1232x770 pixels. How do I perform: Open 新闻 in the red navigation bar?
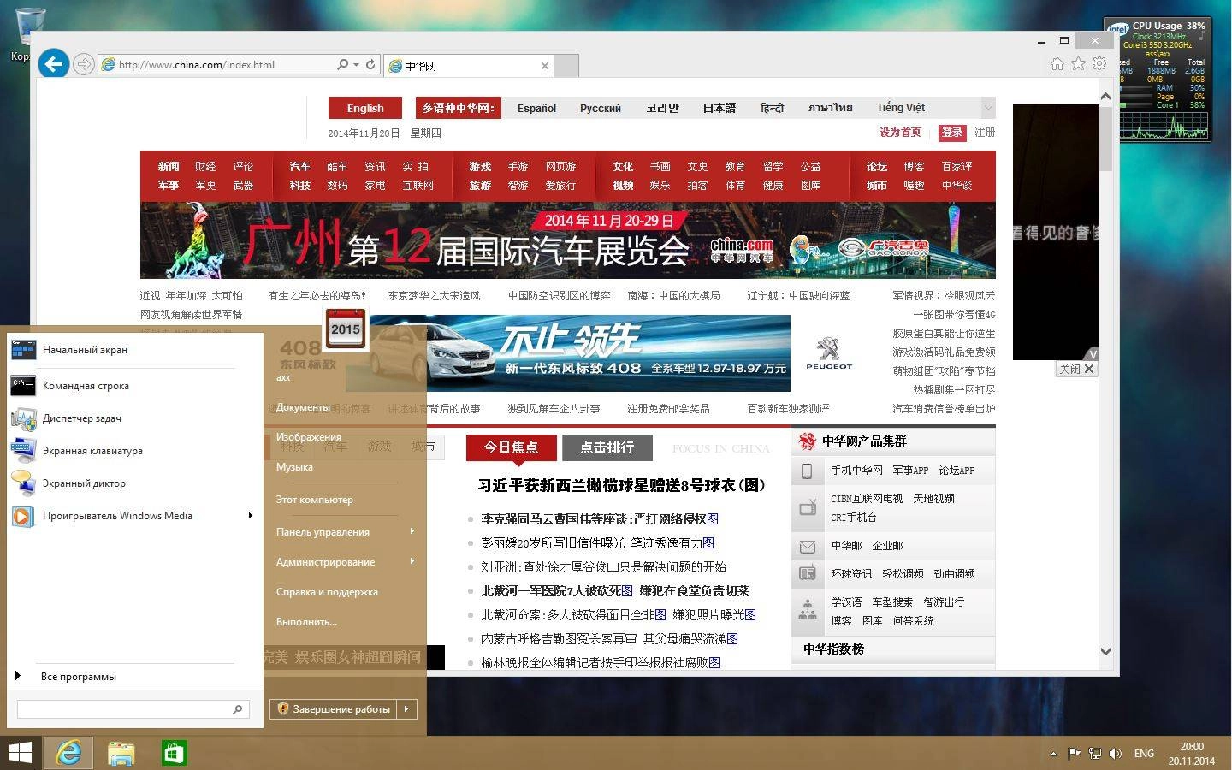(169, 166)
